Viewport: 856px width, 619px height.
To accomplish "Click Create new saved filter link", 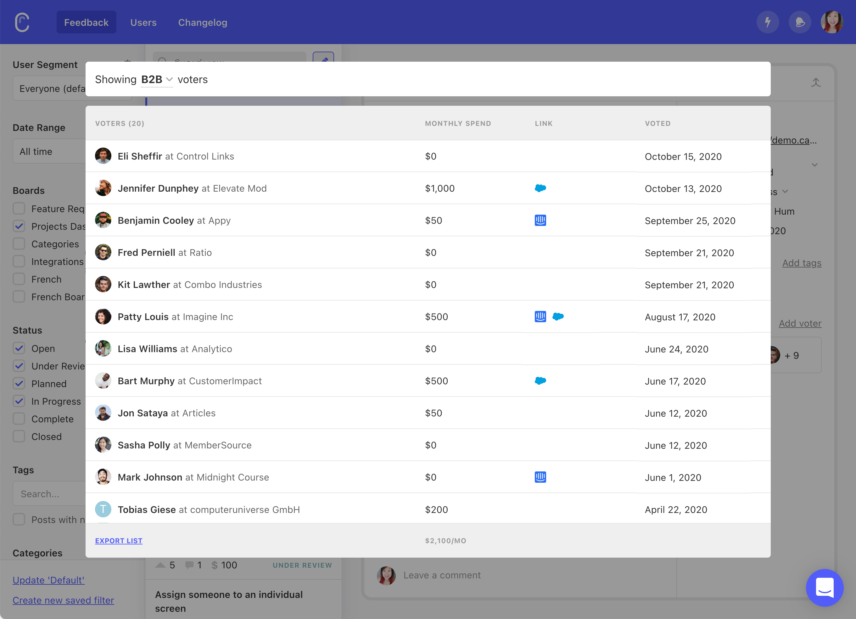I will [x=64, y=600].
